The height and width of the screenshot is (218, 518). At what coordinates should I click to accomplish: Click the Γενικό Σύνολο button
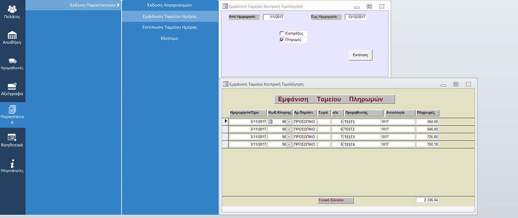[x=336, y=200]
